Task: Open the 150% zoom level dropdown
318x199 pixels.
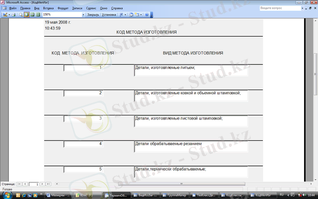Action: coord(83,15)
